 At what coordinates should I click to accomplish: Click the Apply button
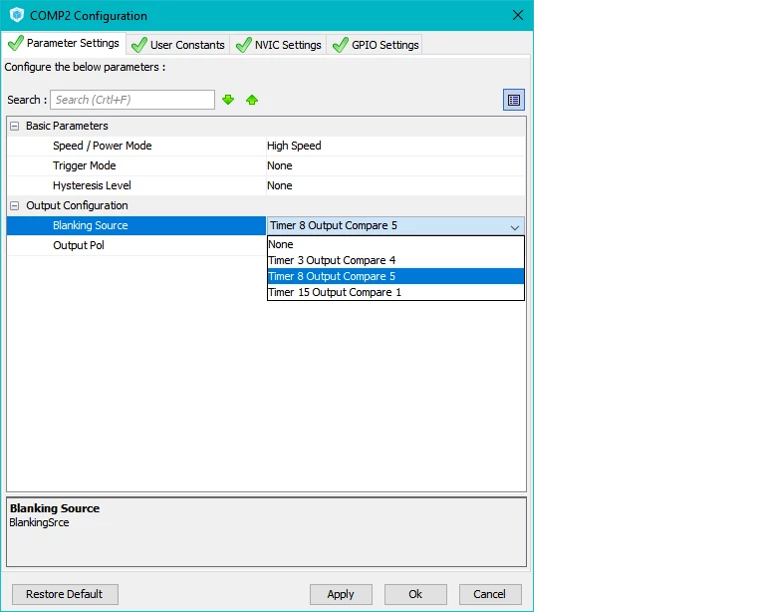(x=341, y=594)
